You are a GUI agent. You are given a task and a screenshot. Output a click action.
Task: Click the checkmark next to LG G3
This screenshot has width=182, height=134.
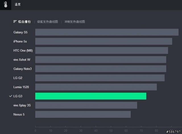point(11,96)
